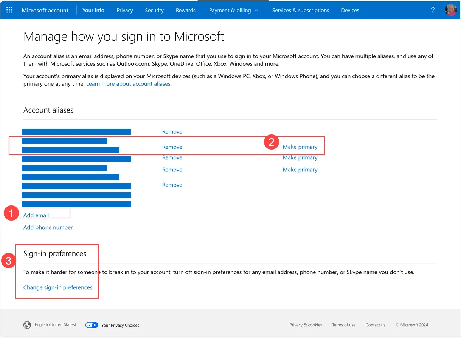
Task: Open Terms of use footer link
Action: coord(344,325)
